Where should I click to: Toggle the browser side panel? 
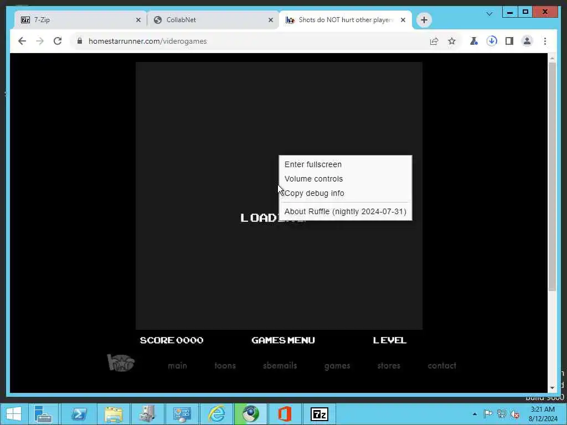click(509, 41)
